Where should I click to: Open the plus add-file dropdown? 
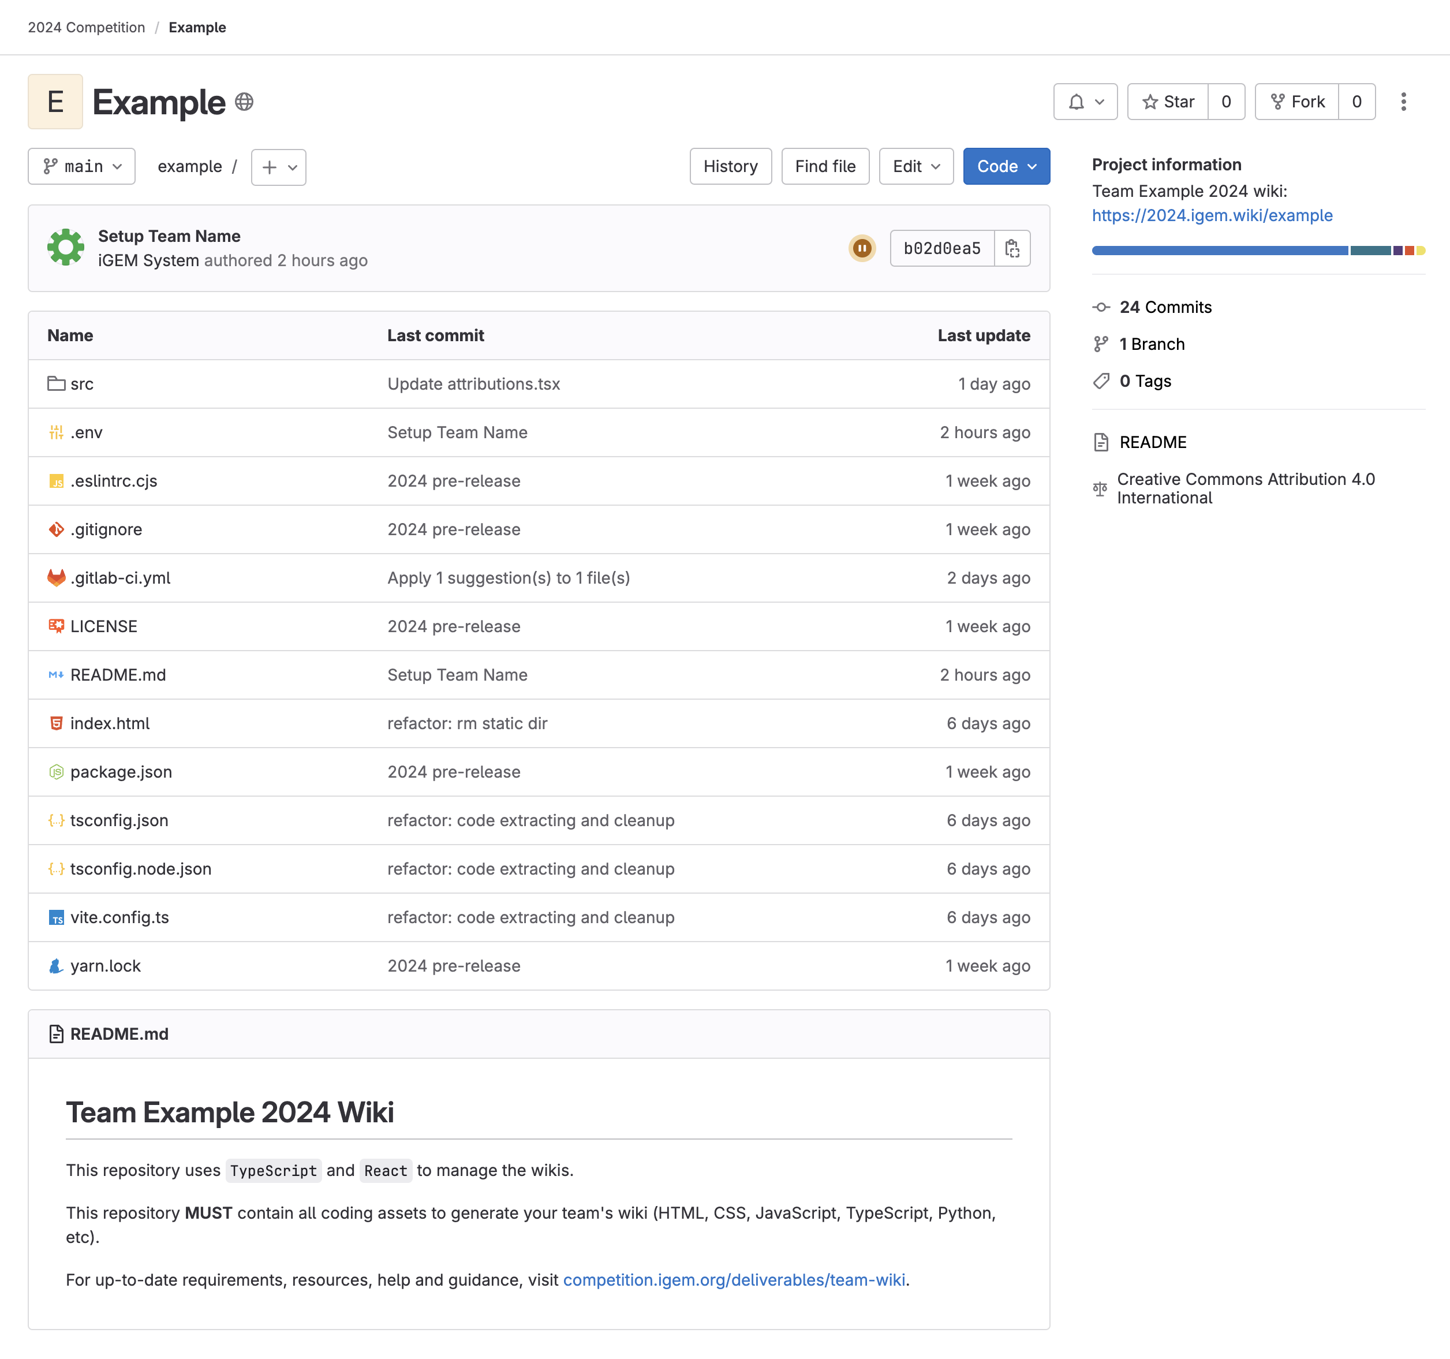[279, 167]
